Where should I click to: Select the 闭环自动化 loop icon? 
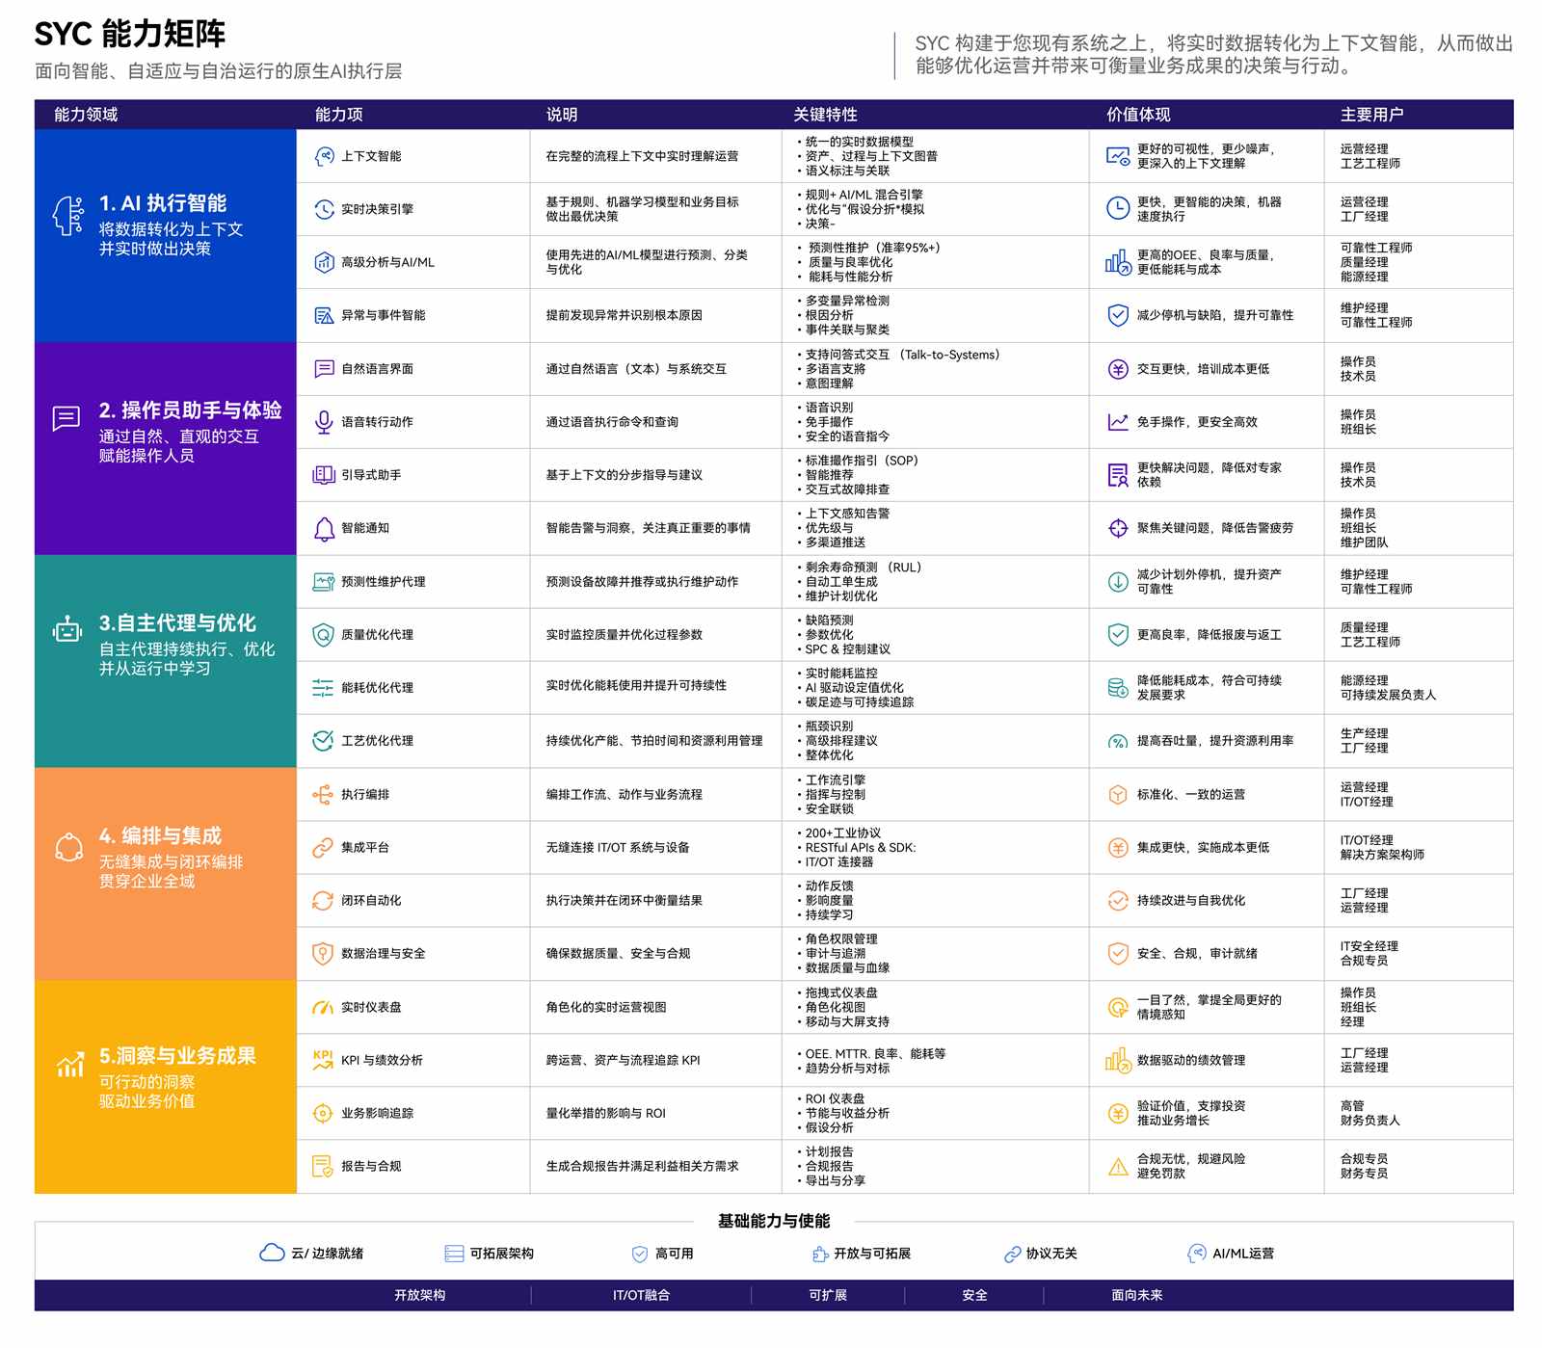[x=323, y=901]
